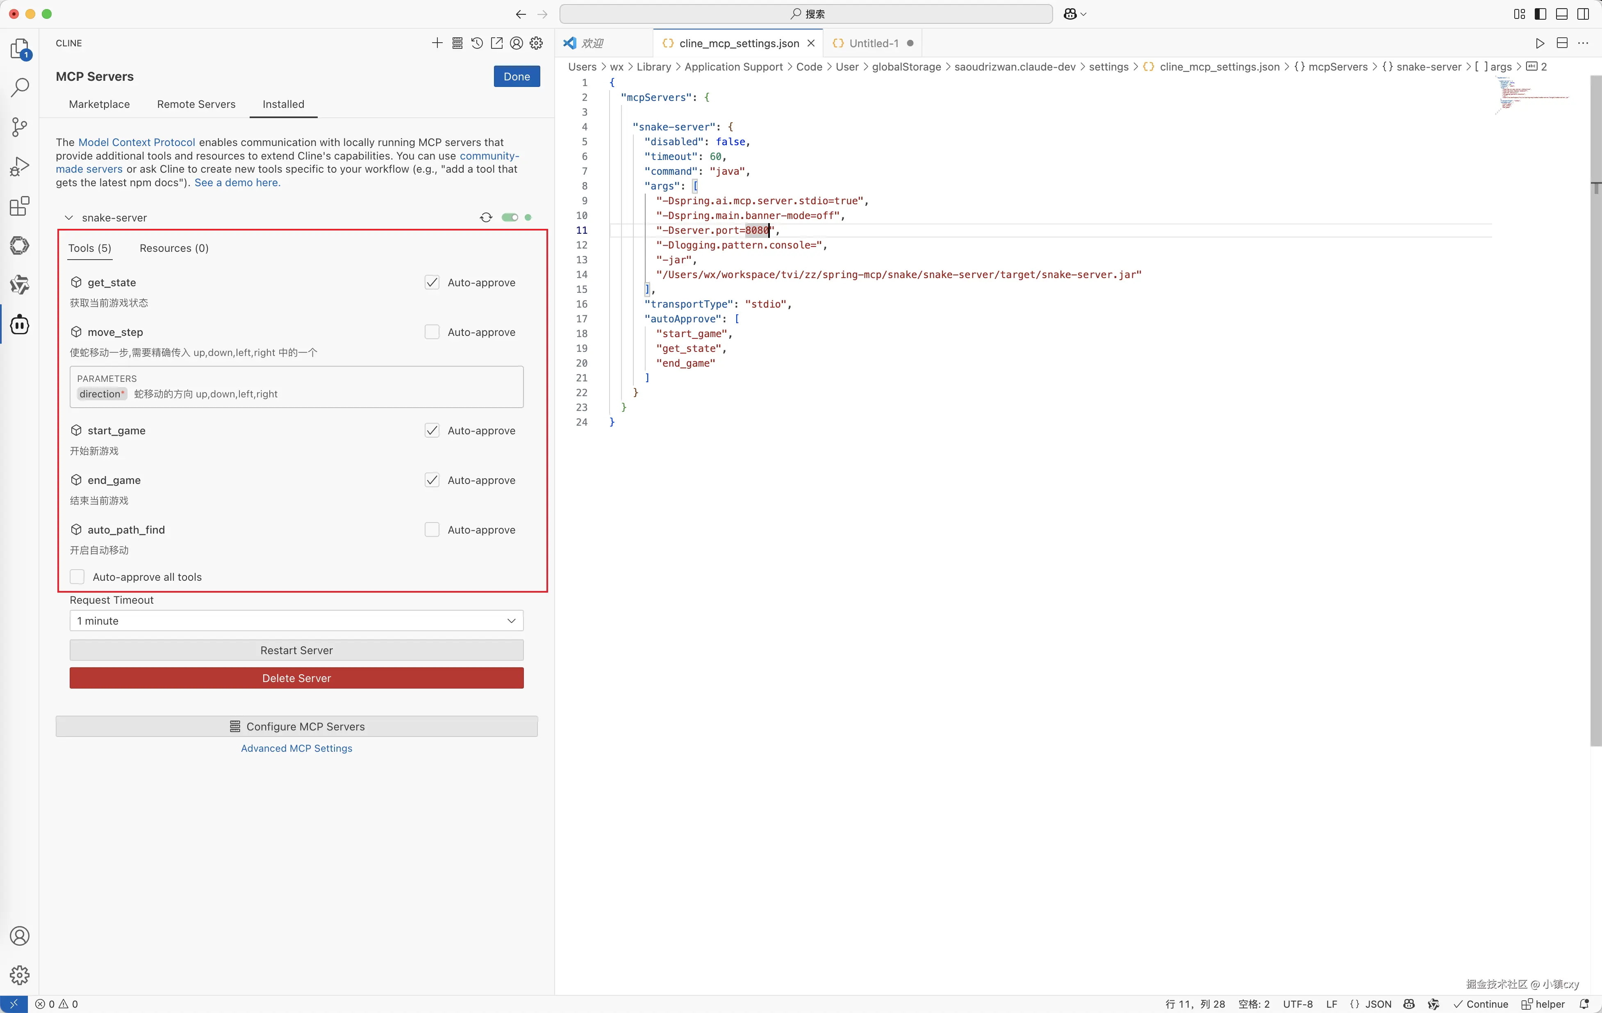Screen dimensions: 1602x1013
Task: Open the Advanced MCP Settings link
Action: 296,748
